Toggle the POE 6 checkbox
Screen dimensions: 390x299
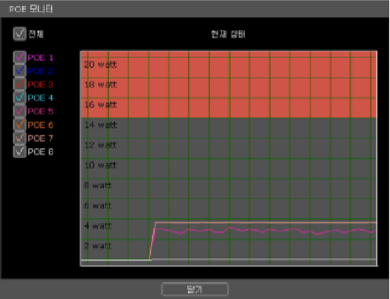tap(20, 124)
